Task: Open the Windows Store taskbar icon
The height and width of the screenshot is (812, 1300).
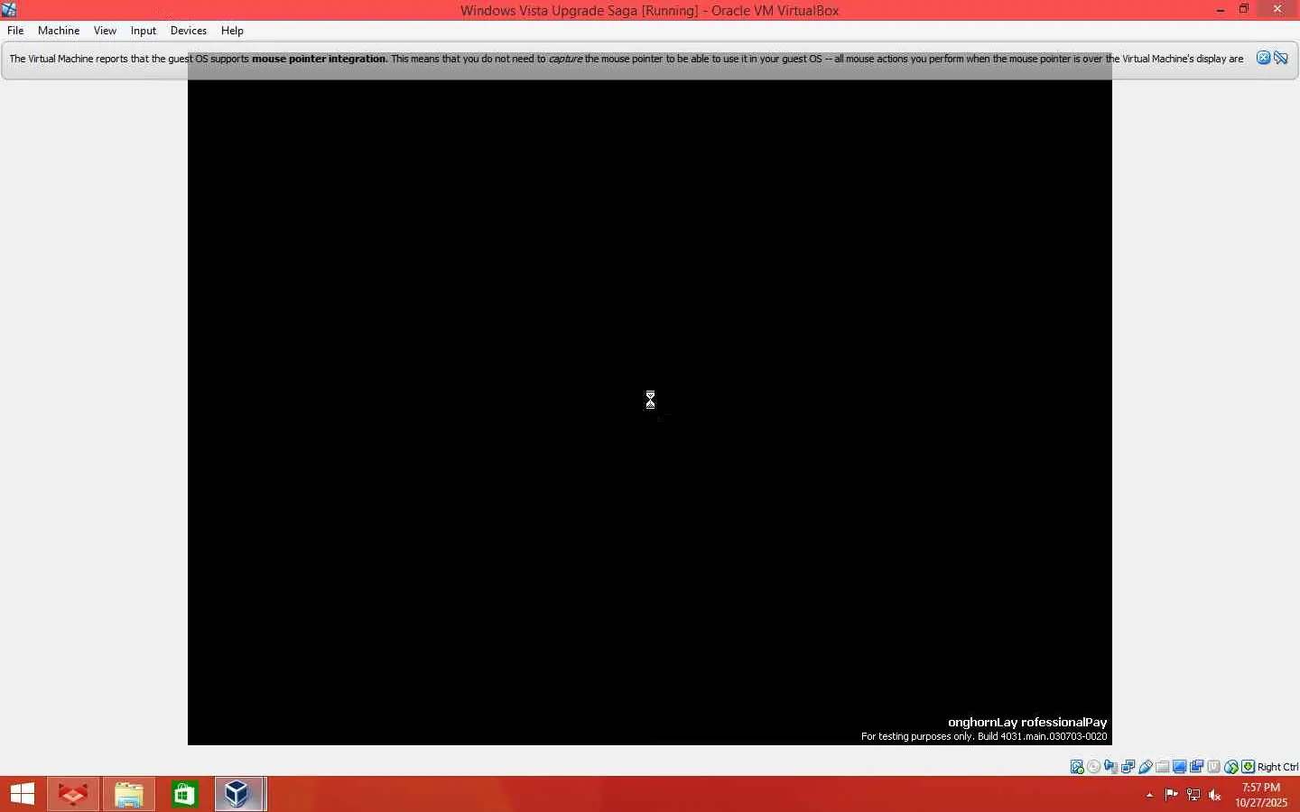Action: (x=185, y=794)
